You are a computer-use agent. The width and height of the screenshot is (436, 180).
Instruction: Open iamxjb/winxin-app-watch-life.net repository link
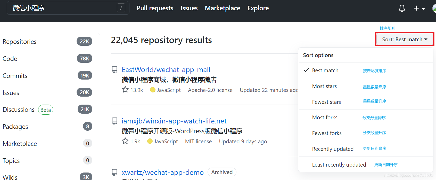174,121
